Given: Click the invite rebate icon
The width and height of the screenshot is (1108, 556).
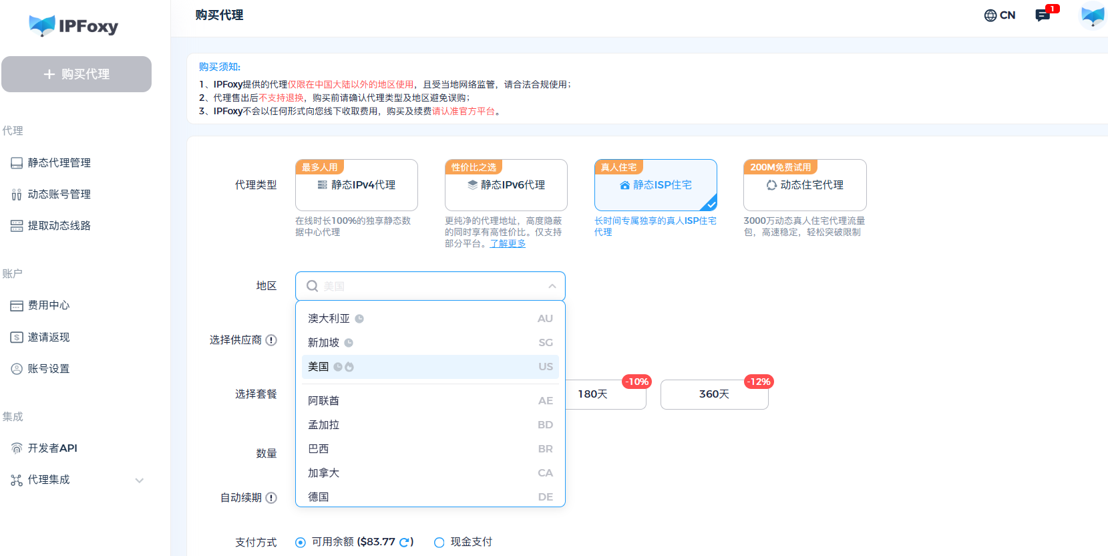Looking at the screenshot, I should pos(17,337).
